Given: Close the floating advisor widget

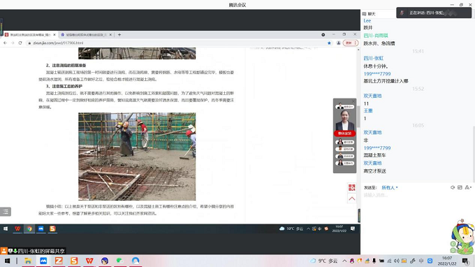Looking at the screenshot, I should [x=353, y=101].
